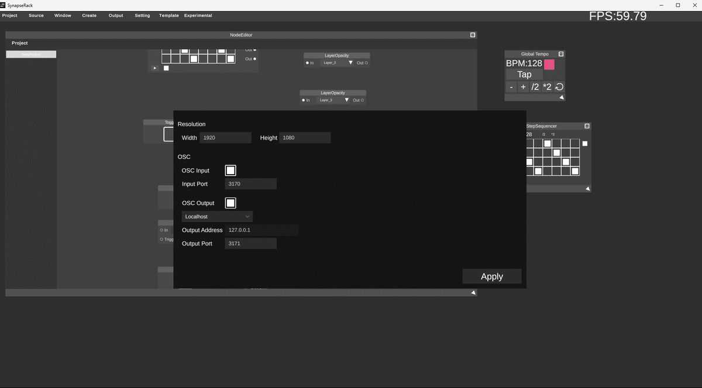Image resolution: width=702 pixels, height=388 pixels.
Task: Click the Input Port field showing 3170
Action: pos(250,183)
